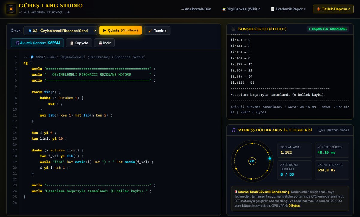Image resolution: width=360 pixels, height=217 pixels.
Task: Click the code line 'tan limit yi 10 ;'
Action: pyautogui.click(x=49, y=139)
